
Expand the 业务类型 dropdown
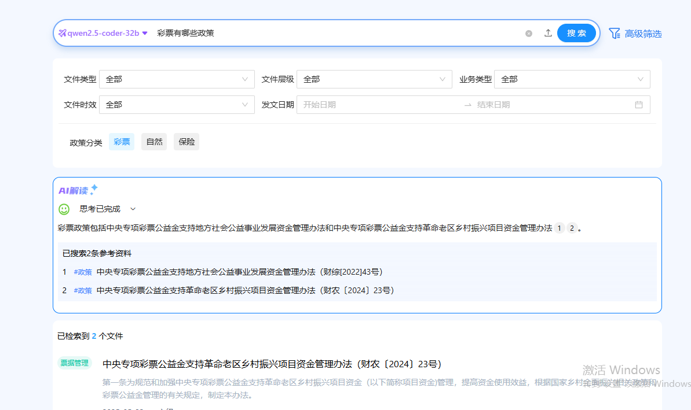[572, 79]
